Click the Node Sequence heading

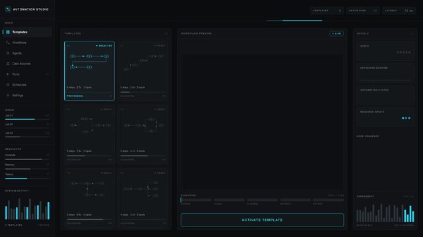coord(368,136)
